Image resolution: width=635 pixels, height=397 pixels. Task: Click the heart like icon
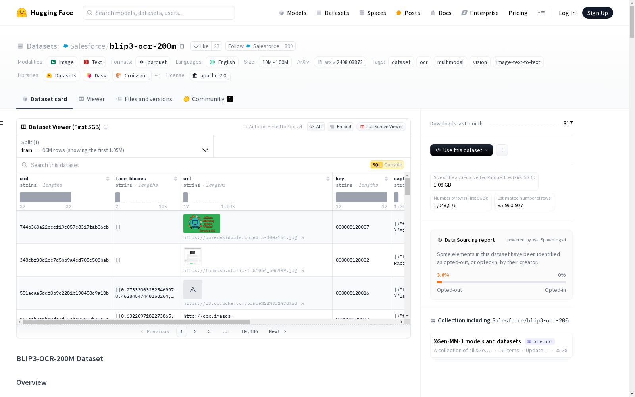196,46
